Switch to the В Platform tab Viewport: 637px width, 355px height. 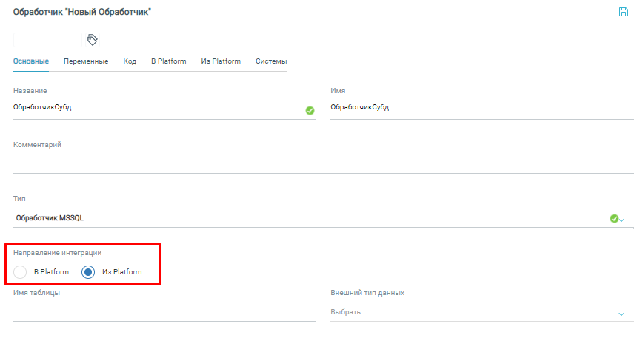click(x=168, y=61)
